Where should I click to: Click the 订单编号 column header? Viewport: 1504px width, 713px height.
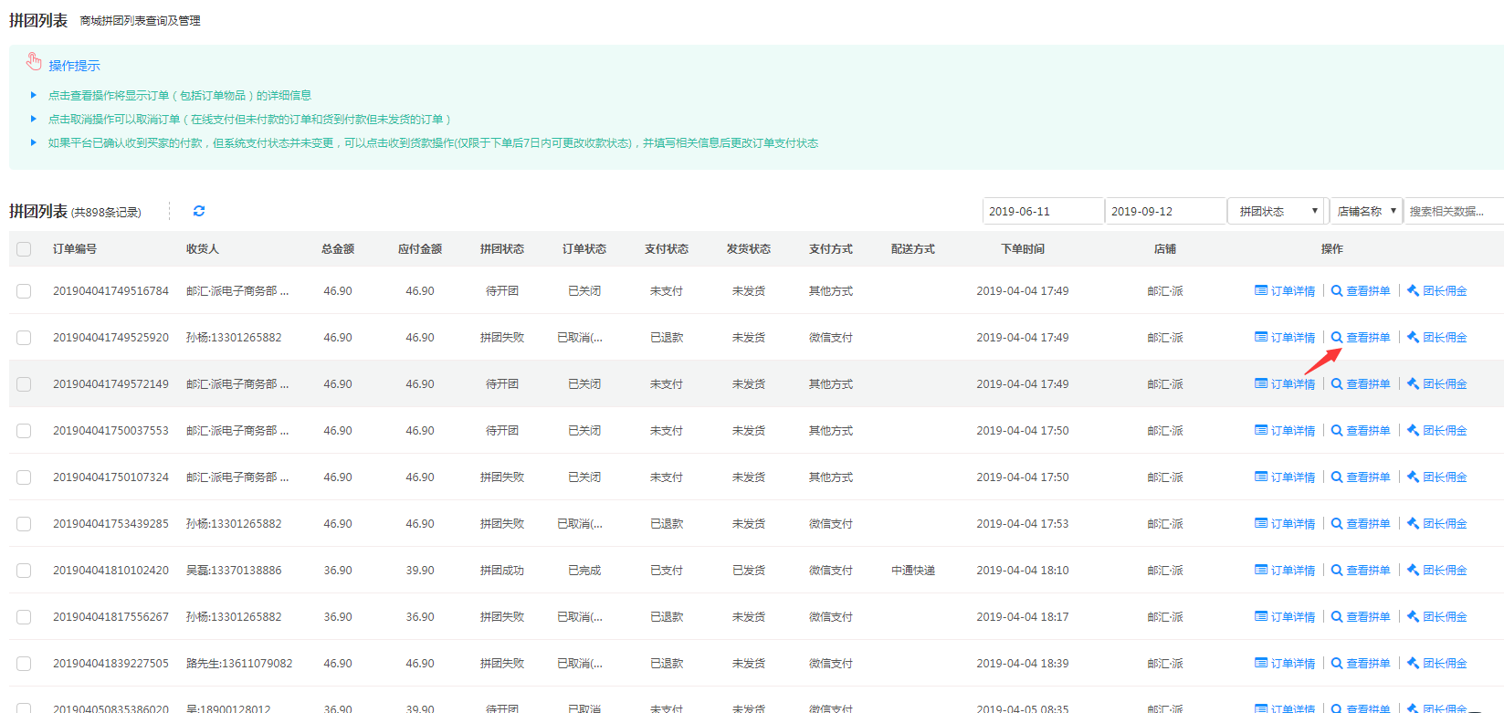(75, 249)
